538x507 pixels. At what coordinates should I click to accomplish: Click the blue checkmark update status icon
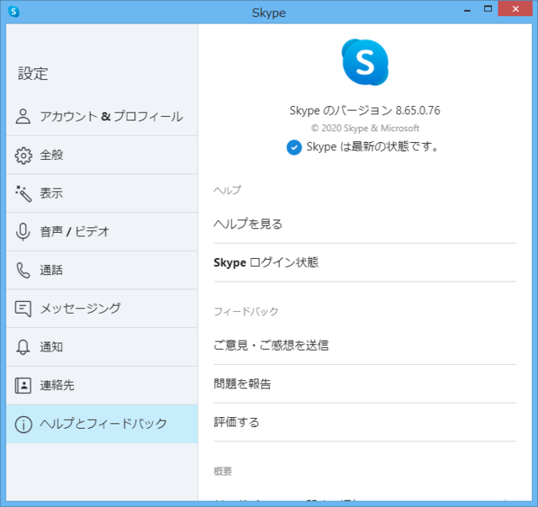pyautogui.click(x=294, y=148)
